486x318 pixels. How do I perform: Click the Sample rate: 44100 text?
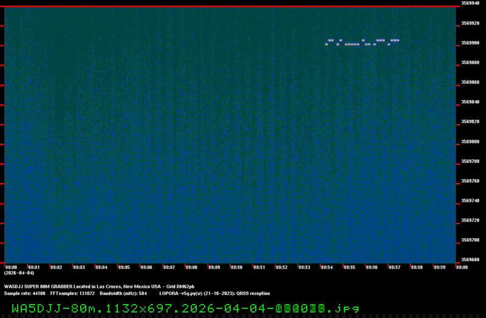pyautogui.click(x=24, y=293)
